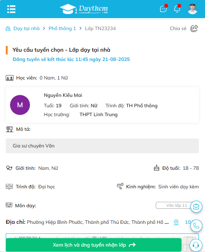Image resolution: width=205 pixels, height=252 pixels.
Task: Go to Phổ thông 1 breadcrumb
Action: (62, 29)
